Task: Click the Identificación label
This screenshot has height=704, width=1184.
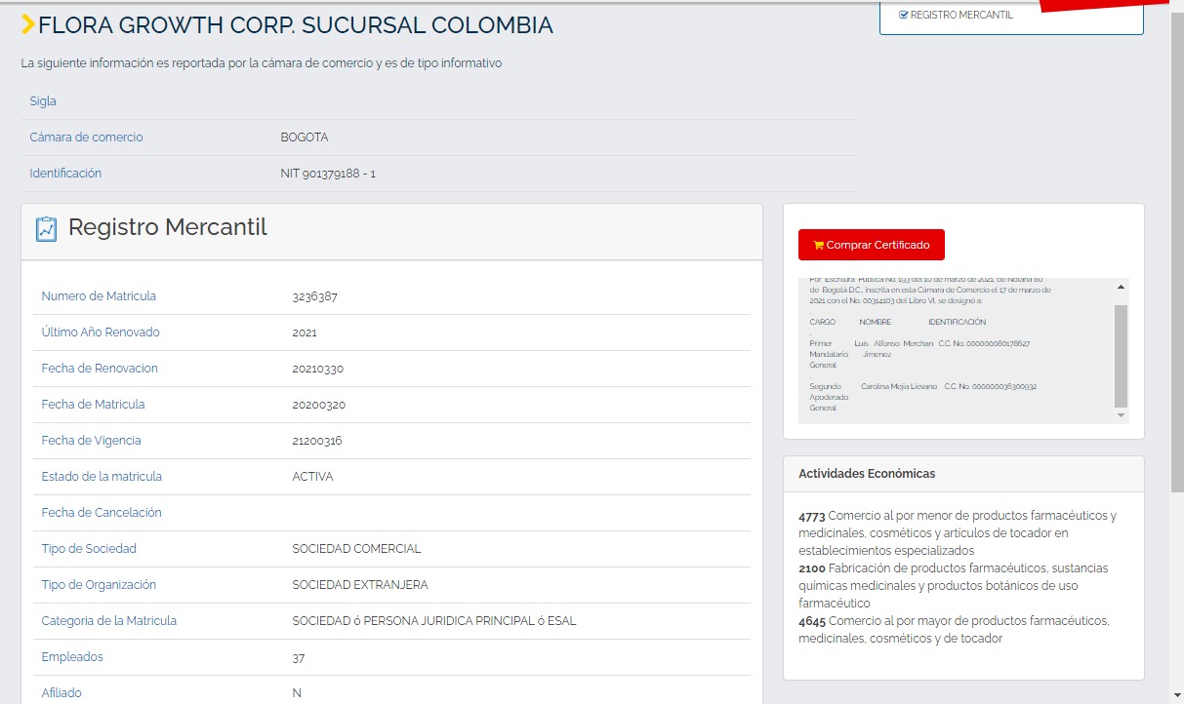Action: (65, 174)
